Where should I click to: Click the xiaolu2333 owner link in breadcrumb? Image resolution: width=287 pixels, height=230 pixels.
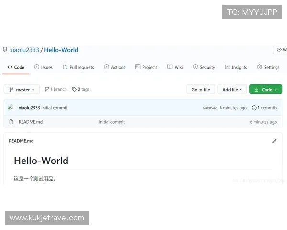(24, 50)
